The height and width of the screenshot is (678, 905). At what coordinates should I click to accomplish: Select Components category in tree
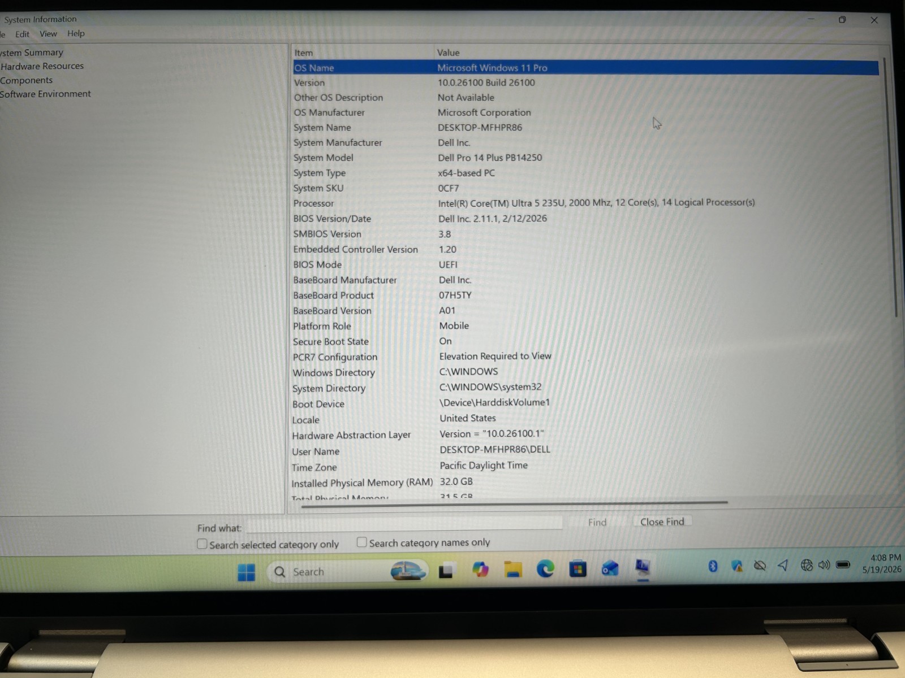(x=26, y=80)
